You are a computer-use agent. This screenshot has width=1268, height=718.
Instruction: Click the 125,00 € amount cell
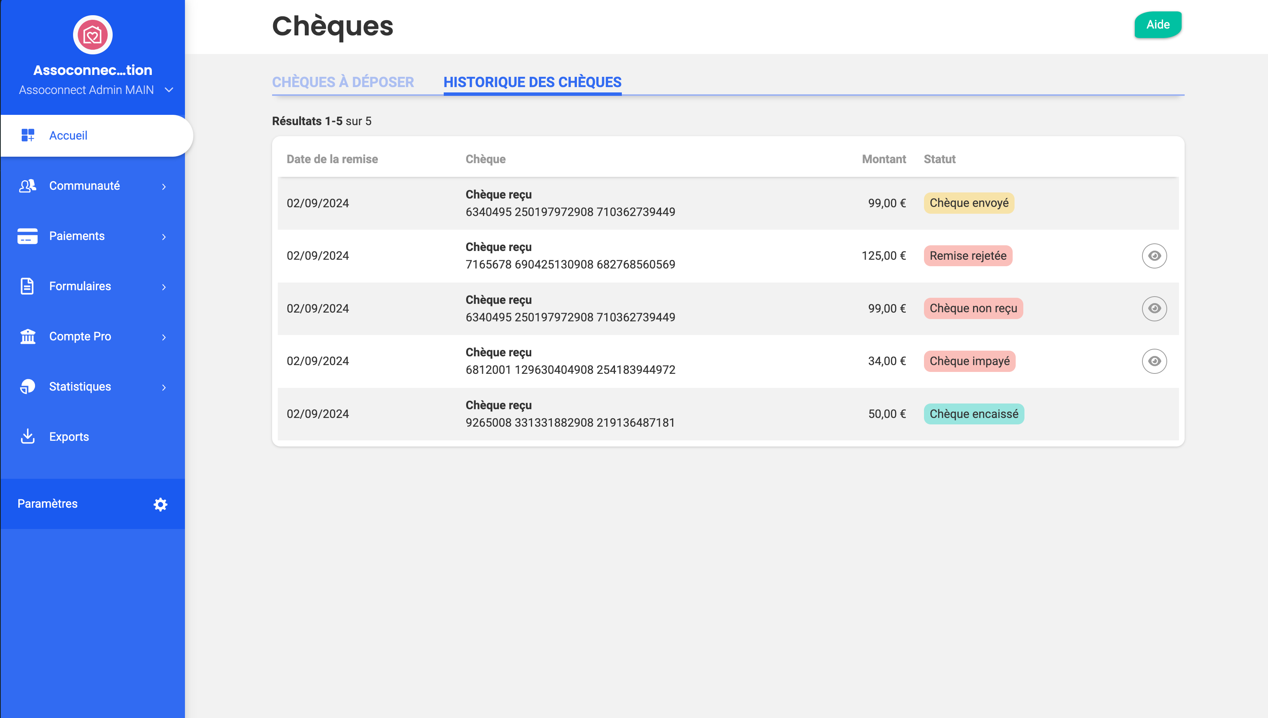pyautogui.click(x=884, y=256)
